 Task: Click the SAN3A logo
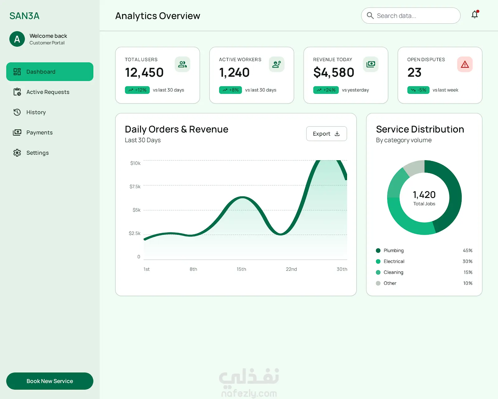pos(24,16)
